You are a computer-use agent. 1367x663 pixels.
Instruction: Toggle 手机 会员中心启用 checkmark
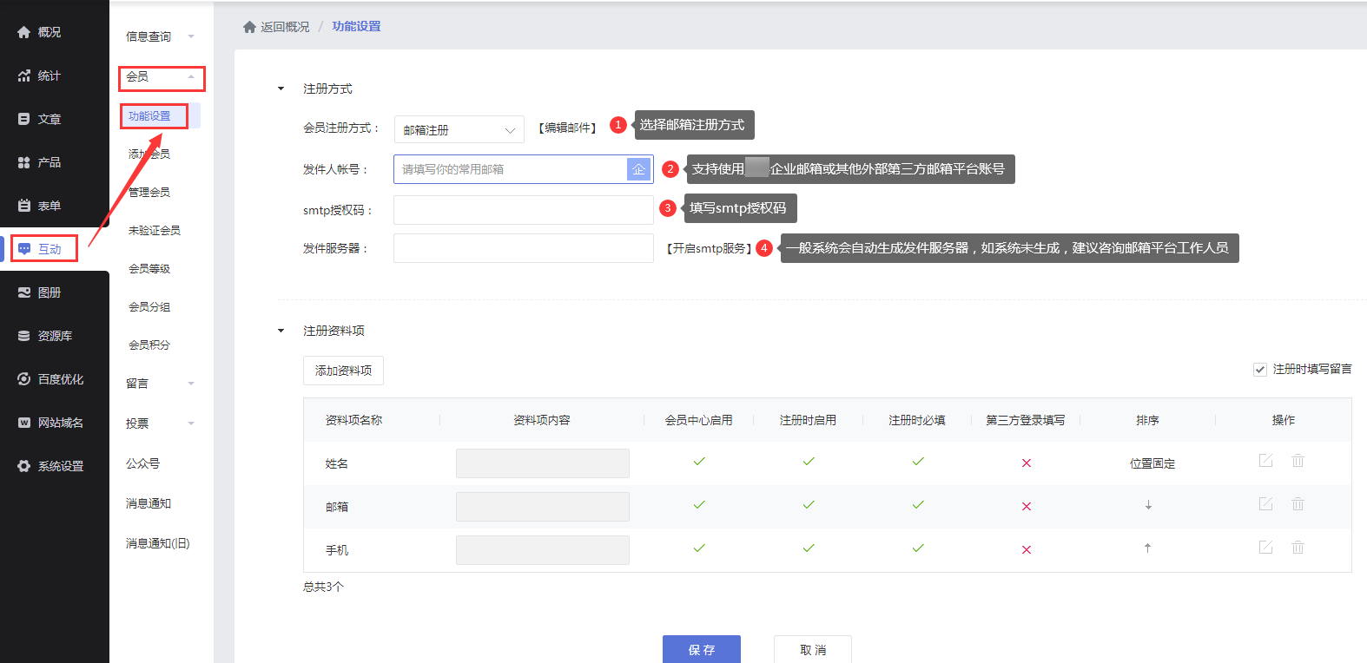coord(699,548)
